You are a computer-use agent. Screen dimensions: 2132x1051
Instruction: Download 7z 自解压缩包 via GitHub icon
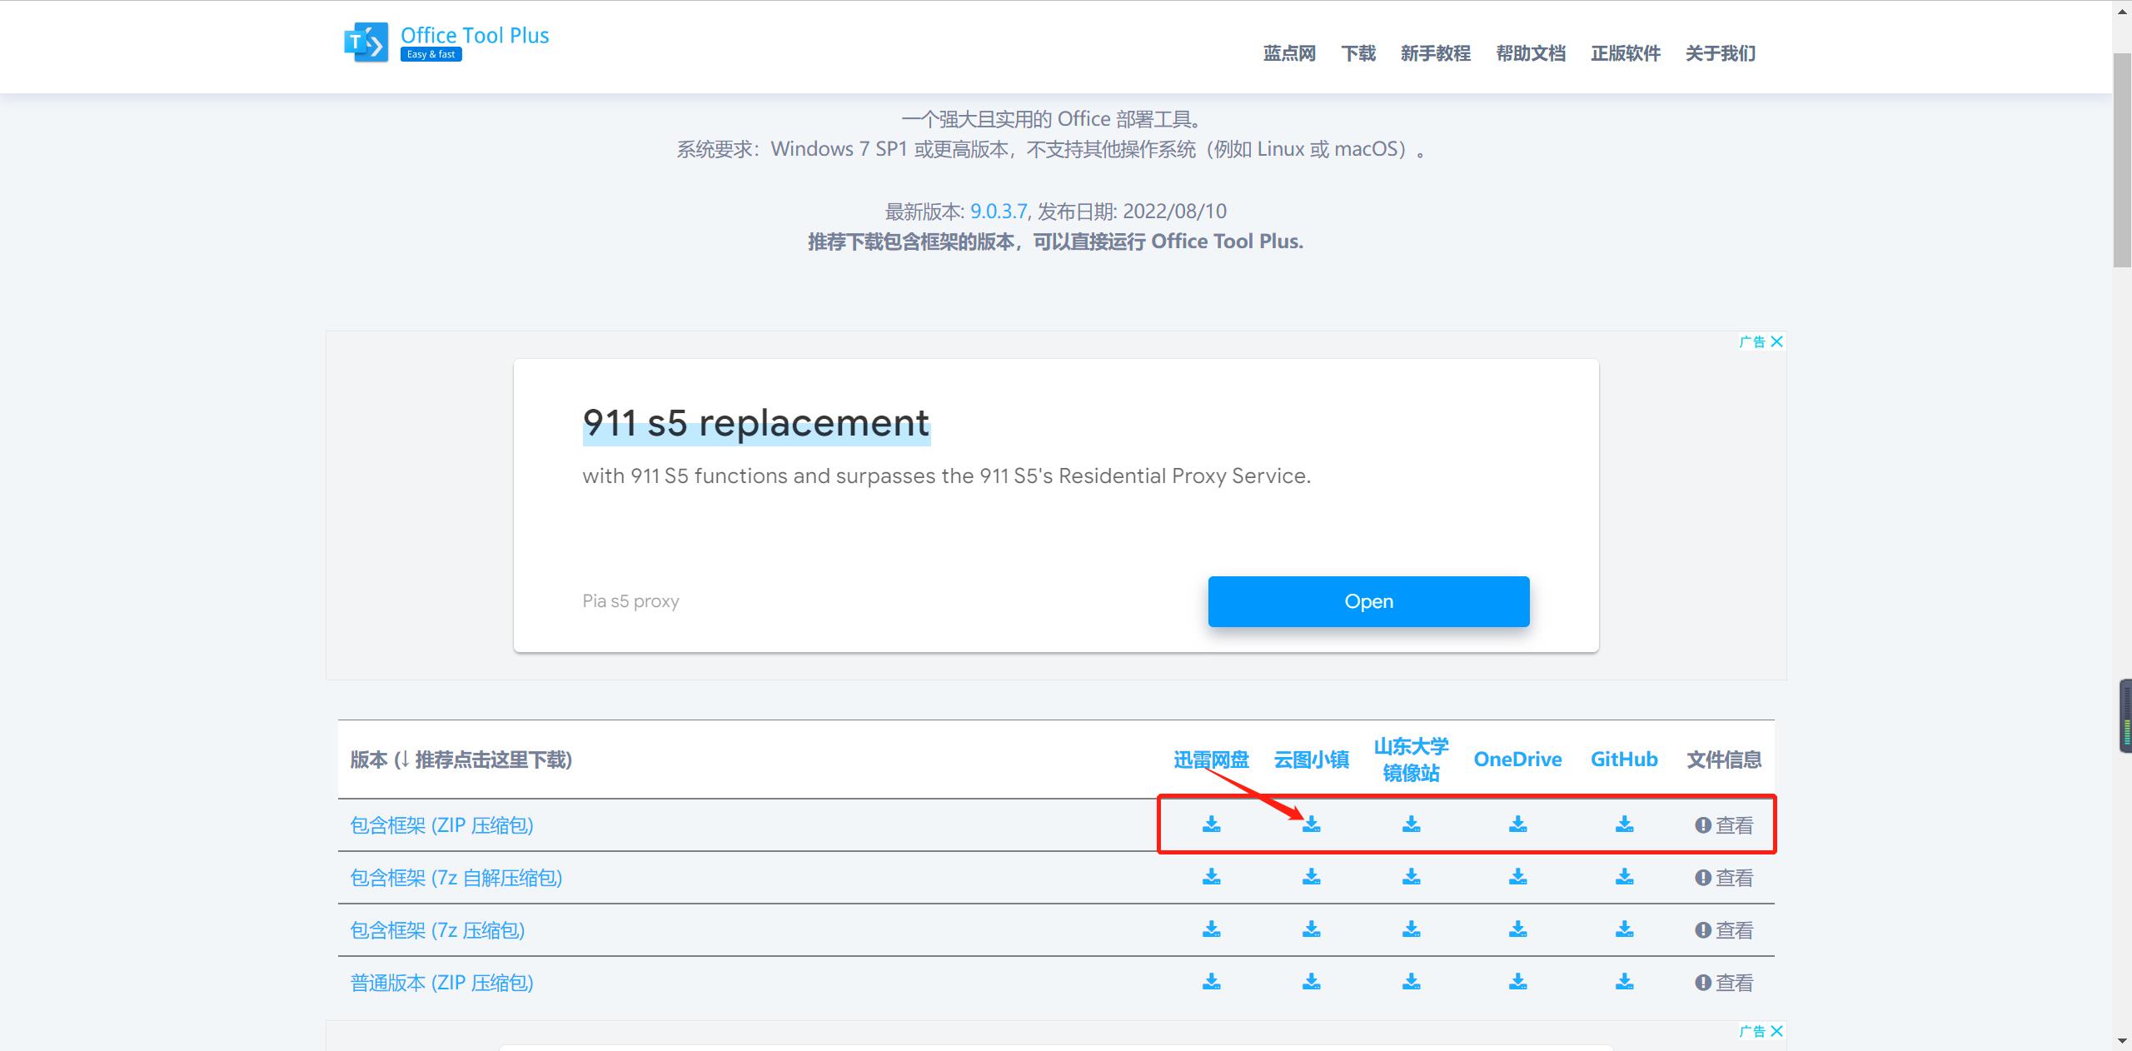coord(1623,877)
